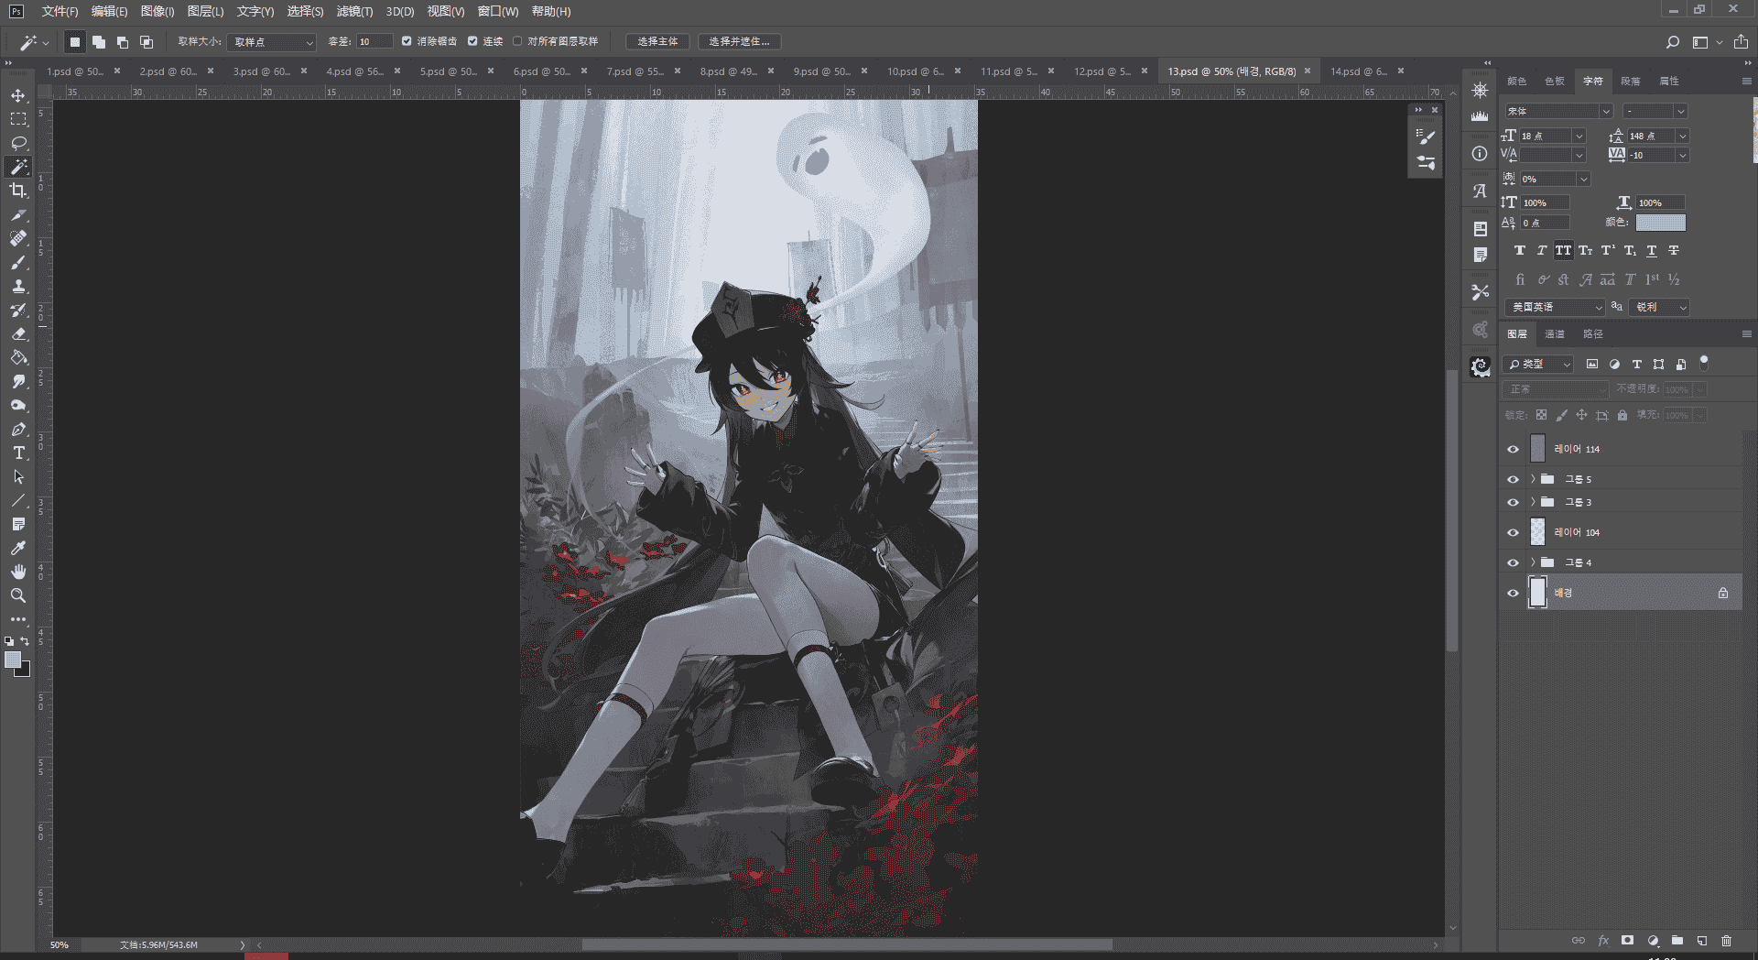Add layer mask icon in Layers panel

[1627, 941]
